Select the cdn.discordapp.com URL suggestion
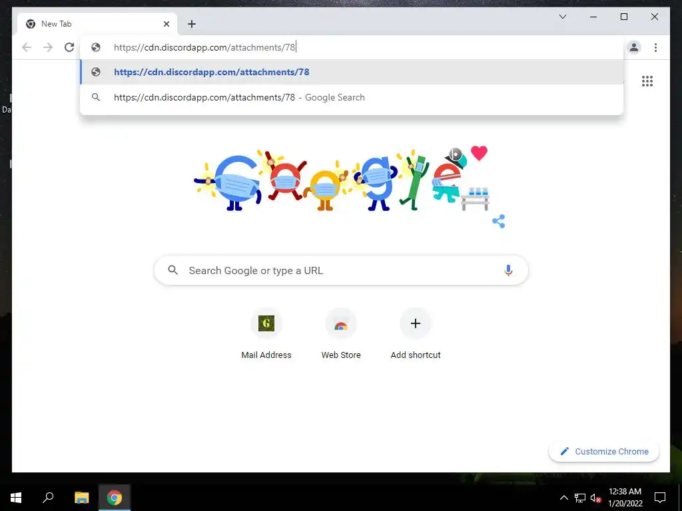Image resolution: width=682 pixels, height=511 pixels. [x=352, y=72]
